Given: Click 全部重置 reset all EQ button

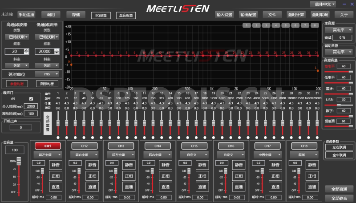Looking at the screenshot, I should point(48,123).
